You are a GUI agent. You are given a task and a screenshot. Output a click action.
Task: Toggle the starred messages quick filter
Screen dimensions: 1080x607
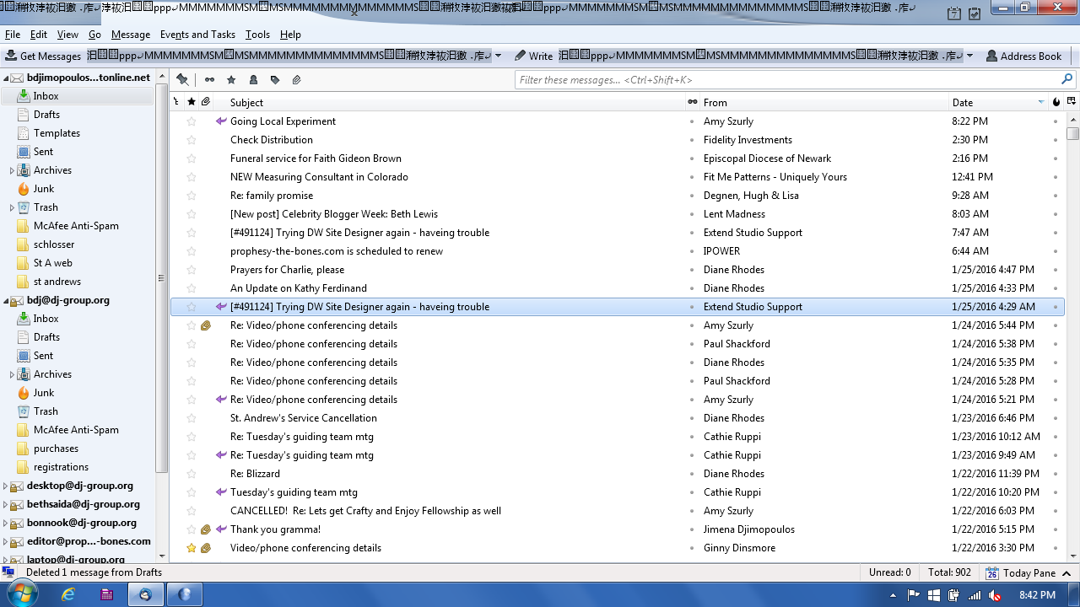(x=231, y=80)
